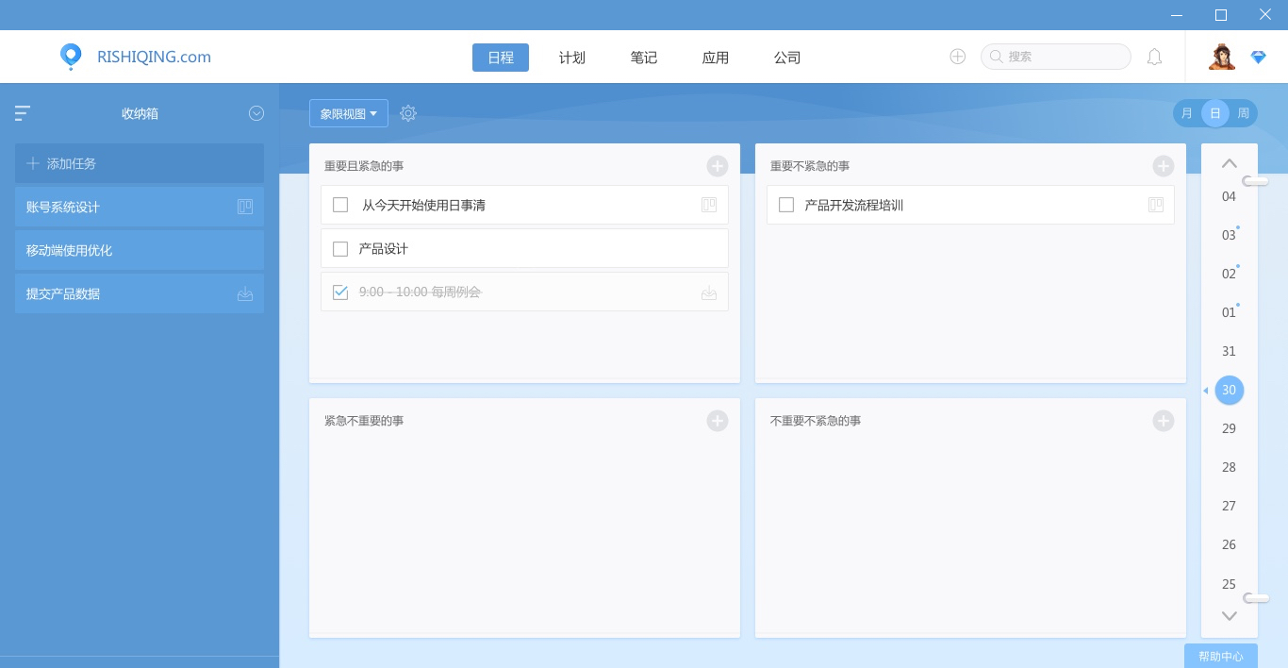Switch to 日 day view
Screen dimensions: 1288x668
click(x=1215, y=113)
